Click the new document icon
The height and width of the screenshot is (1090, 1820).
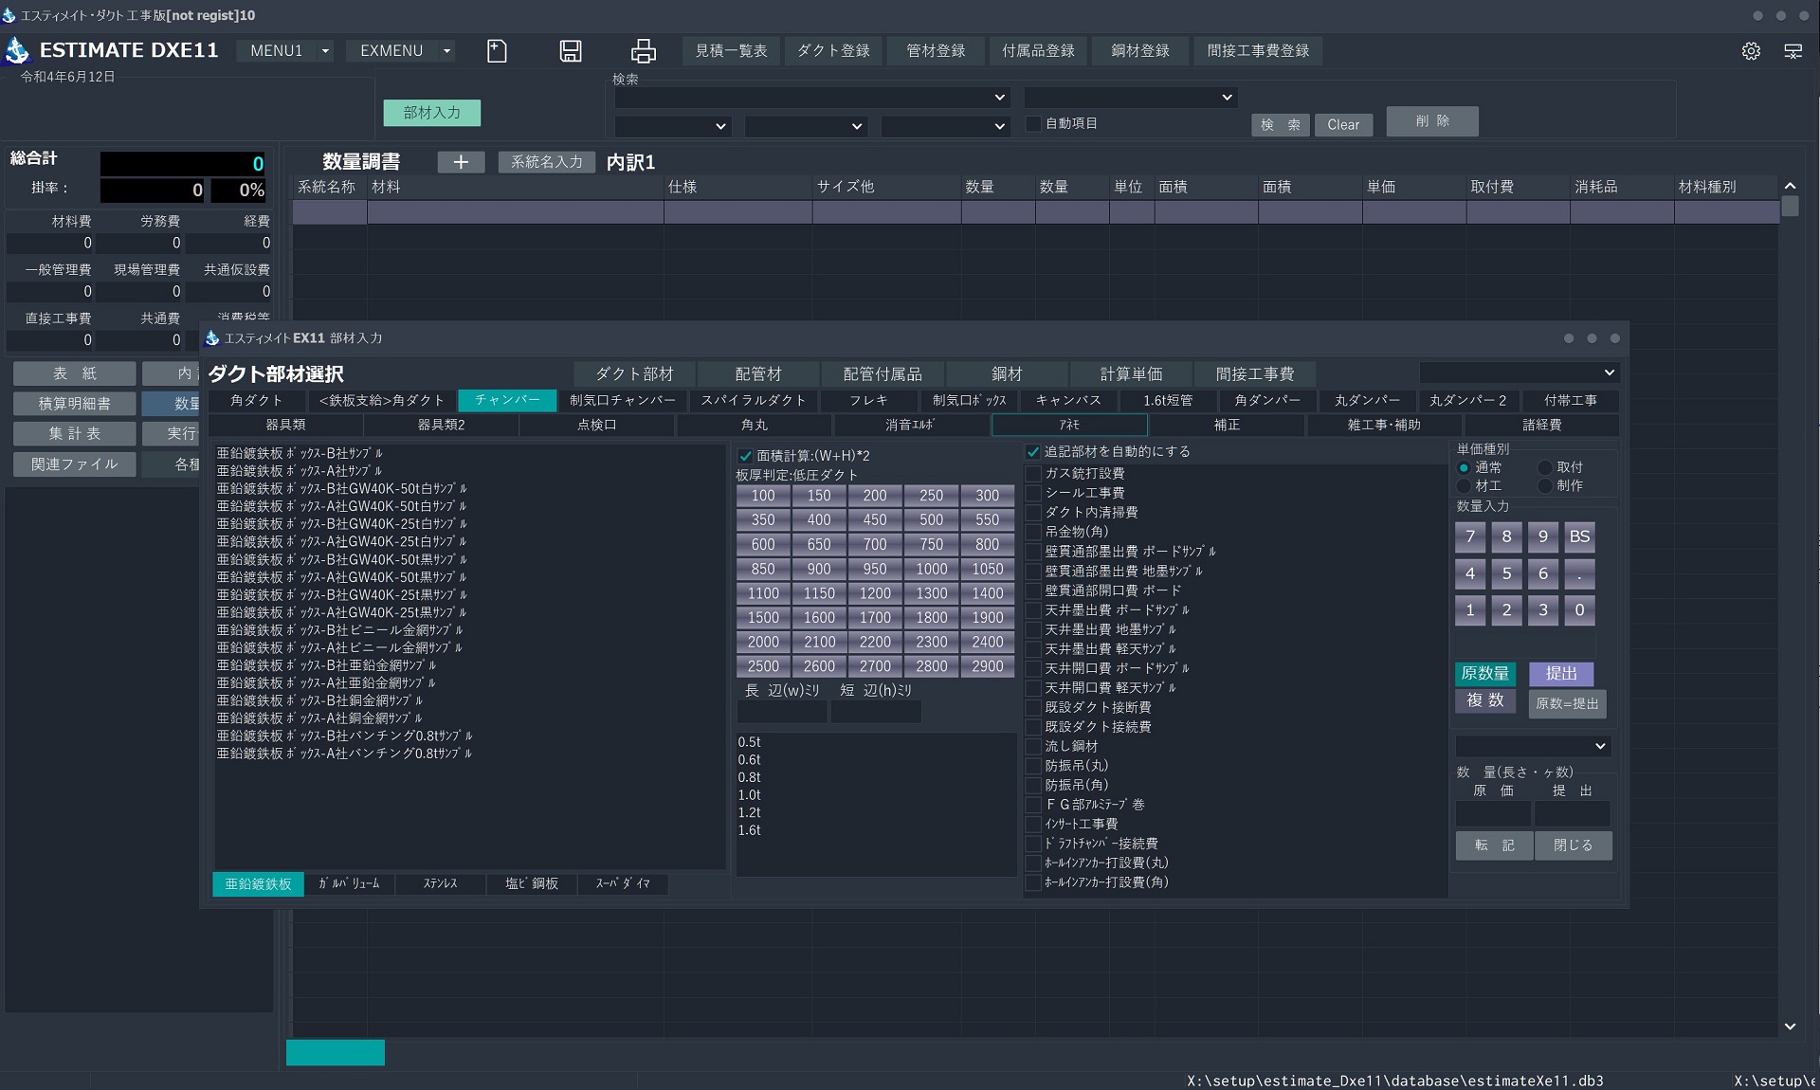click(497, 50)
